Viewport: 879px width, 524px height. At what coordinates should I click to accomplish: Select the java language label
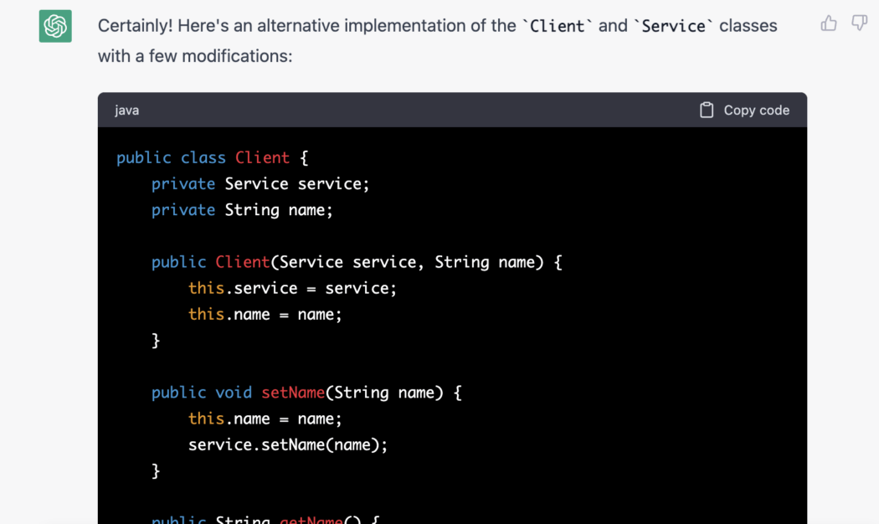click(x=126, y=110)
